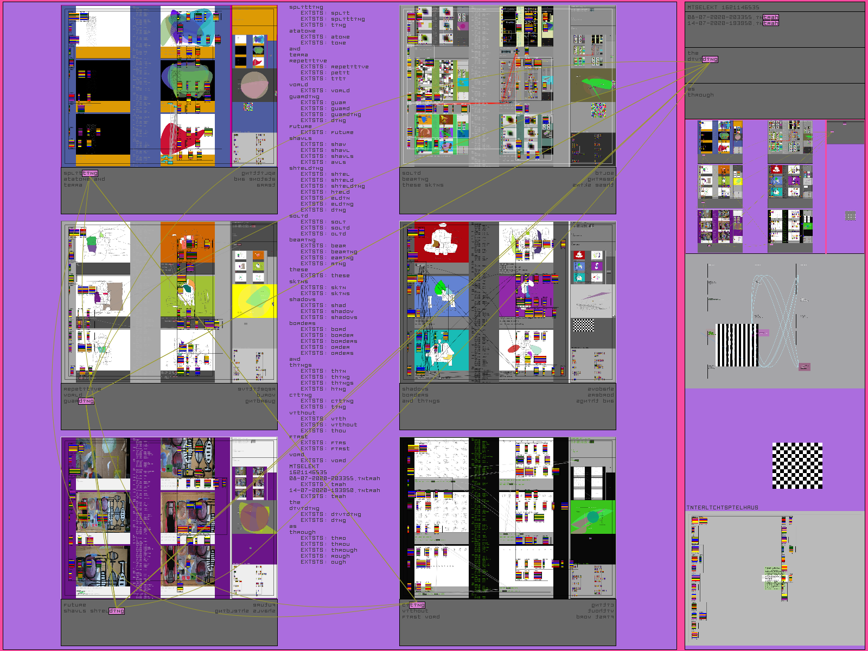Image resolution: width=868 pixels, height=651 pixels.
Task: Click the first pink 'trah' tag, 08-07-2020
Action: [x=770, y=17]
